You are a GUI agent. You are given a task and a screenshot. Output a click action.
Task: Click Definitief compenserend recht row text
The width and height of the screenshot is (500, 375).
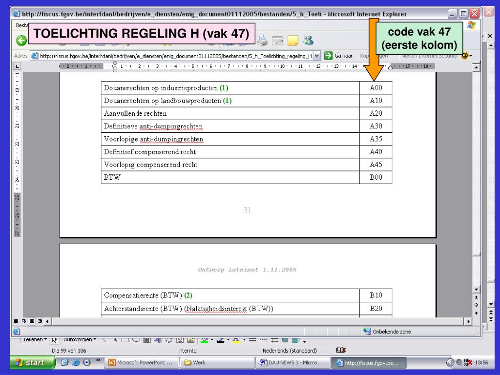[150, 152]
